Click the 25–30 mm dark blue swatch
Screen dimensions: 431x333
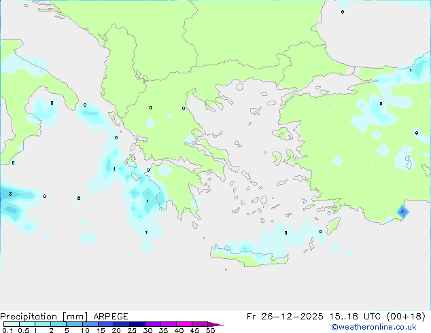[137, 324]
